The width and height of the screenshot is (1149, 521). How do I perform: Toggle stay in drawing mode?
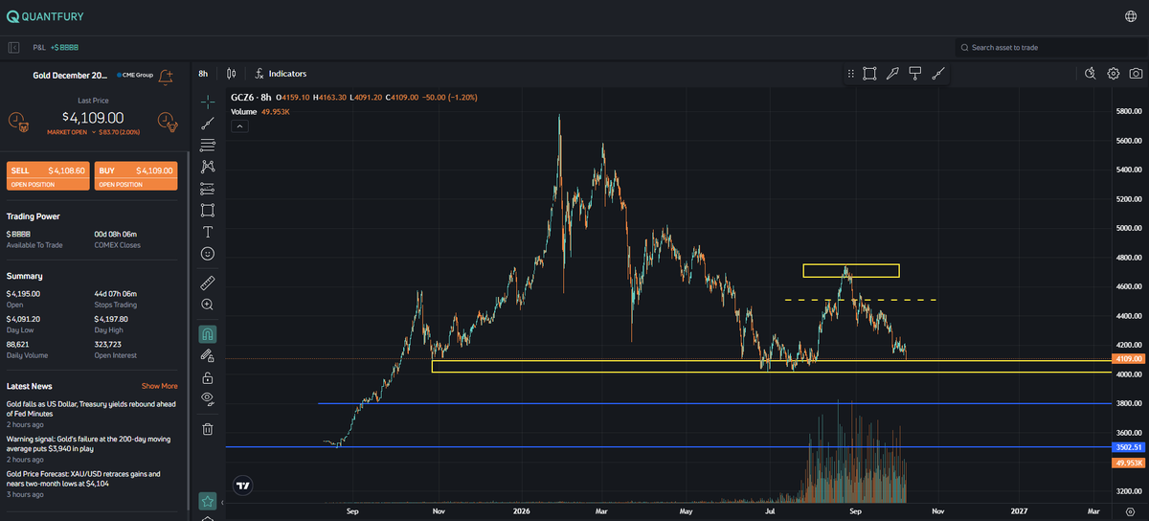click(x=208, y=355)
